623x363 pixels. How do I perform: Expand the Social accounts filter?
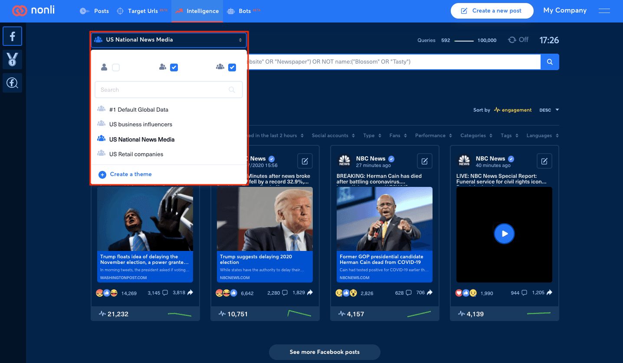(x=333, y=135)
